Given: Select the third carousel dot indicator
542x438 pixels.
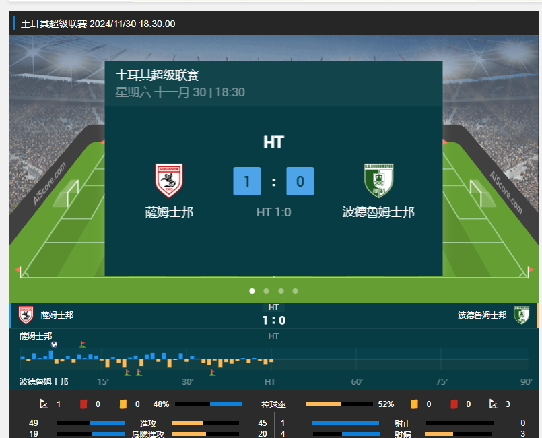Looking at the screenshot, I should coord(281,291).
